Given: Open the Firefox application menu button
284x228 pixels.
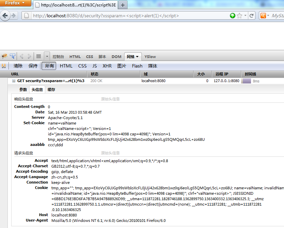Looking at the screenshot, I should pos(15,3).
